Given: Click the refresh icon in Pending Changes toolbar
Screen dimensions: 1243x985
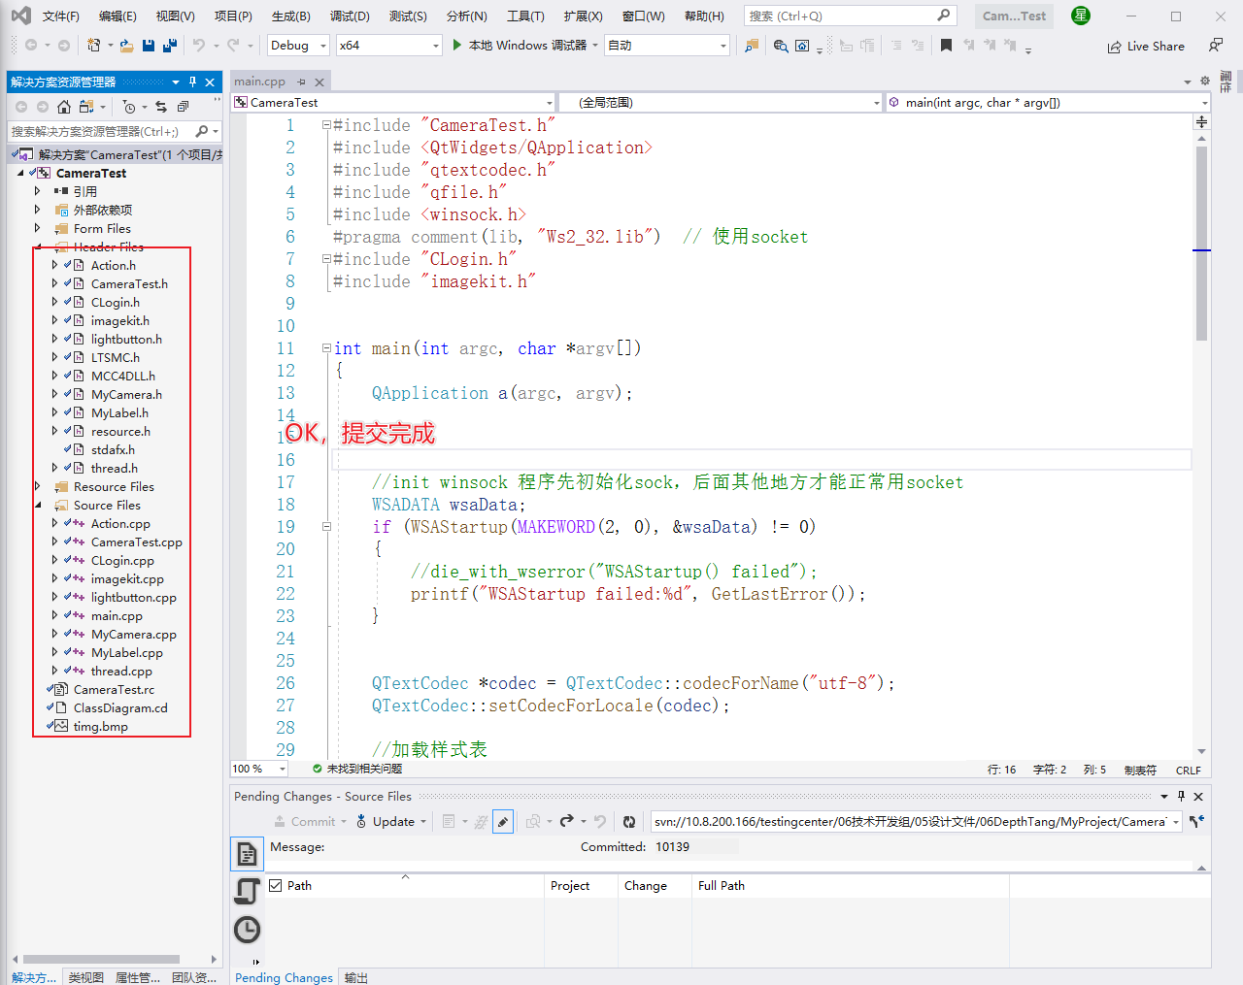Looking at the screenshot, I should coord(628,822).
